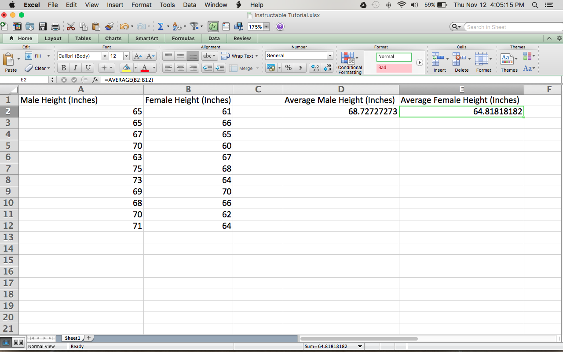Align cell text to the bottom
563x352 pixels.
pos(193,56)
